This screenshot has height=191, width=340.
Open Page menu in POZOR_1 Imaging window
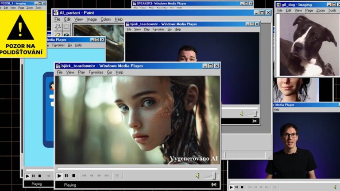point(21,8)
